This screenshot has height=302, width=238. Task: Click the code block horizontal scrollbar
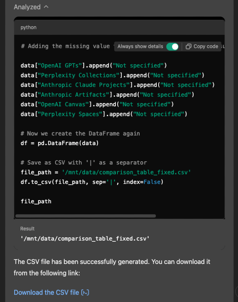tap(85, 216)
